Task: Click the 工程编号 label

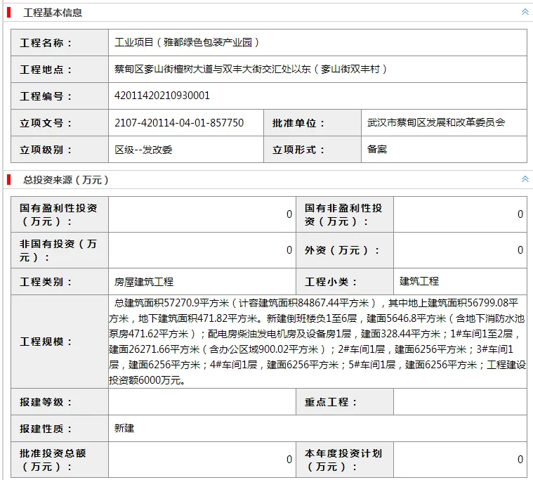Action: point(46,96)
